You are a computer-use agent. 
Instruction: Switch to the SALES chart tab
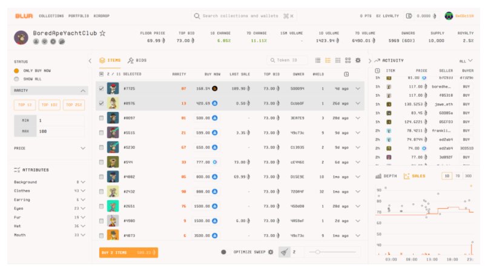pos(415,176)
